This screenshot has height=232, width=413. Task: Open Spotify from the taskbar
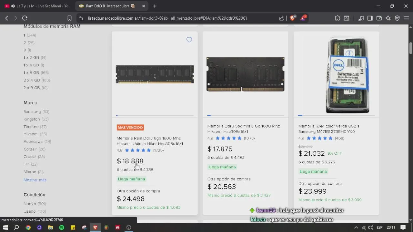click(62, 227)
